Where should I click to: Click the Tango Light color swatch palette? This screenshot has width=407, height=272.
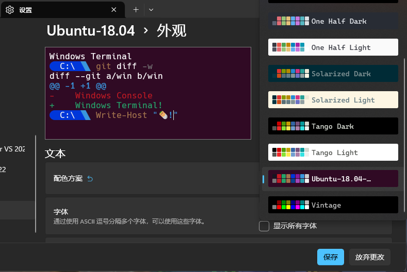coord(290,152)
